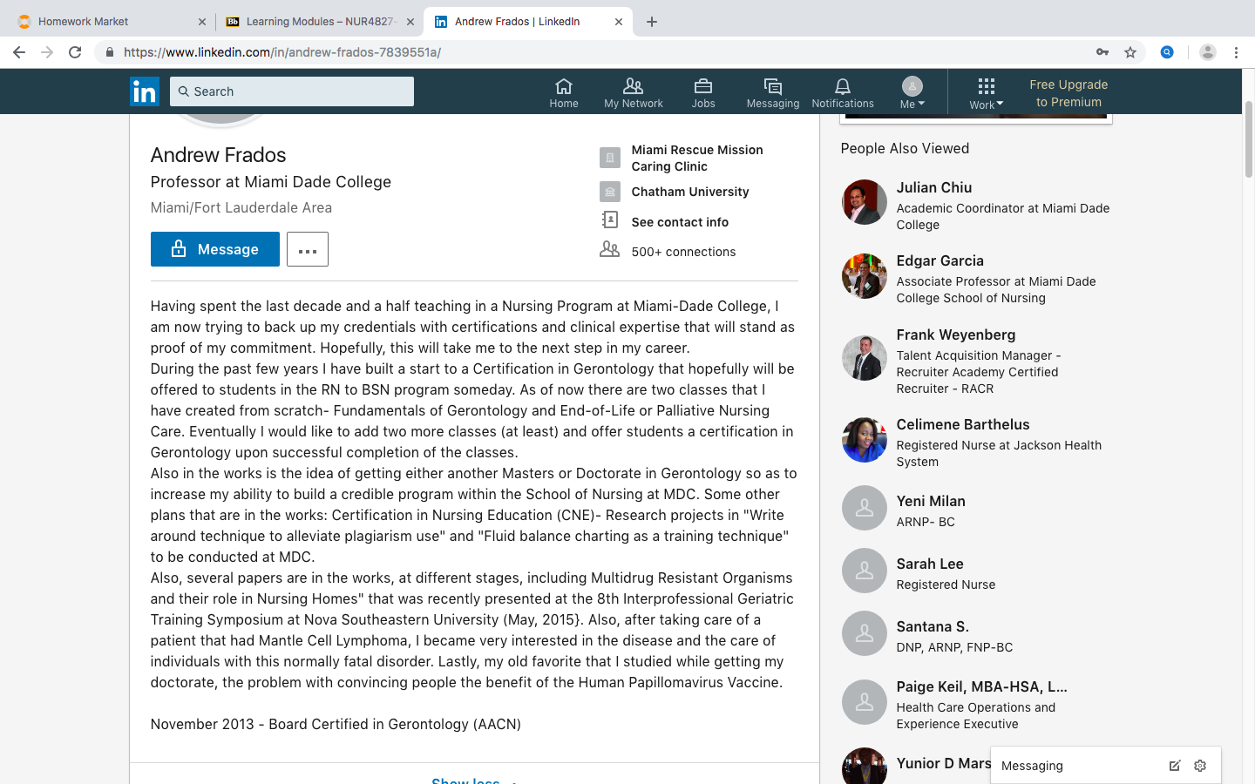Open Celimene Barthelus's profile photo
Viewport: 1255px width, 784px height.
point(865,440)
